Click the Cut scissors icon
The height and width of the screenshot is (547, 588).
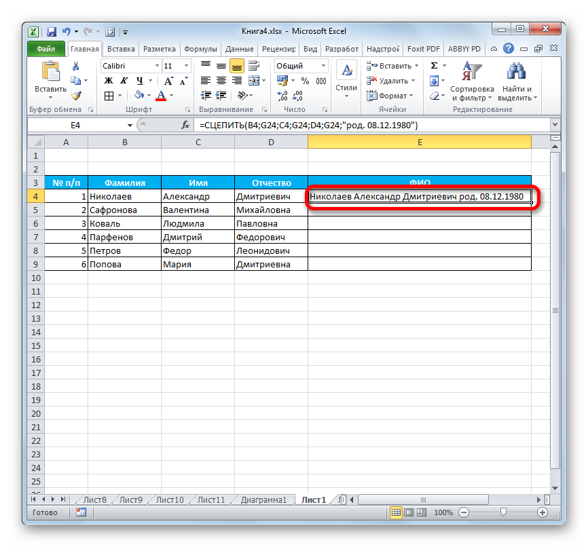pyautogui.click(x=76, y=66)
